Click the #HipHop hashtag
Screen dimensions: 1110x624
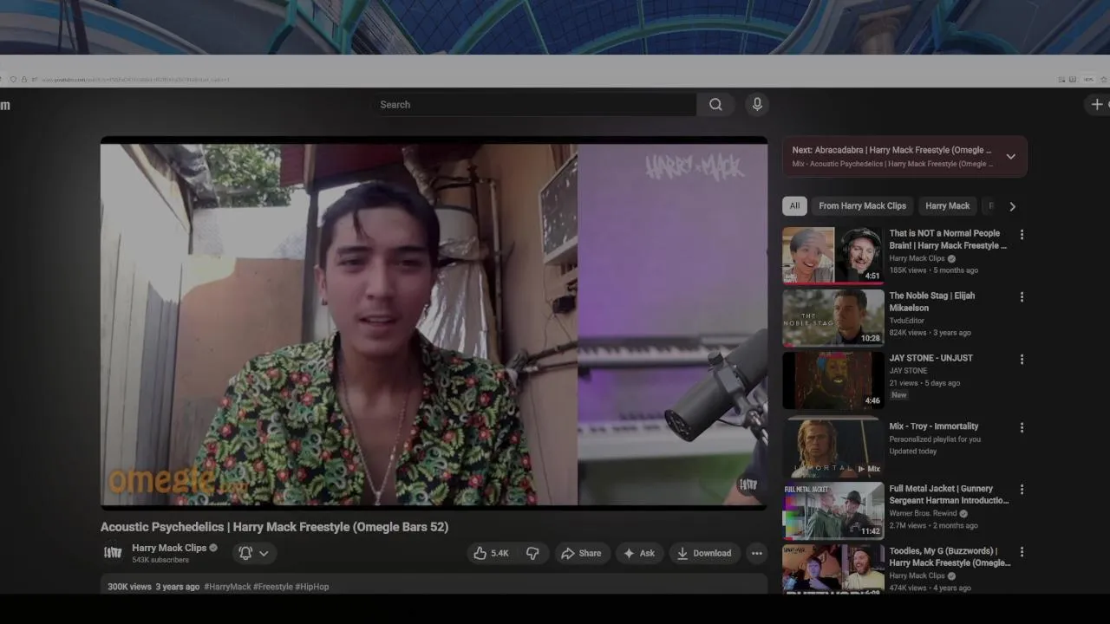(312, 587)
